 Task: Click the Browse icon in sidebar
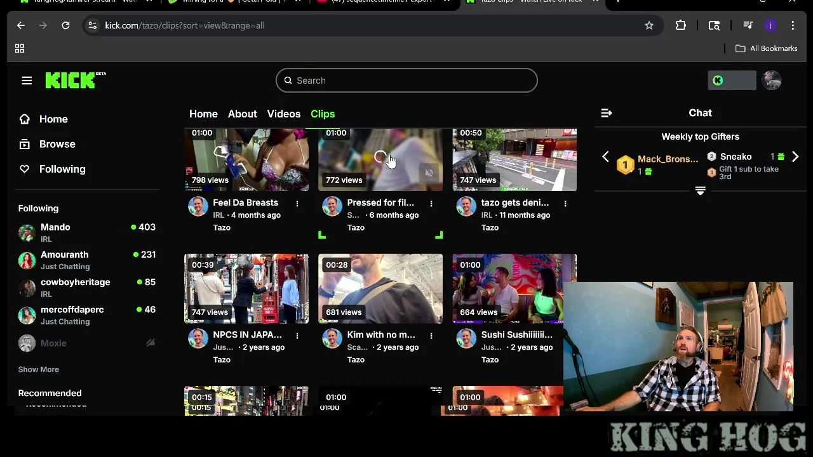[x=25, y=144]
